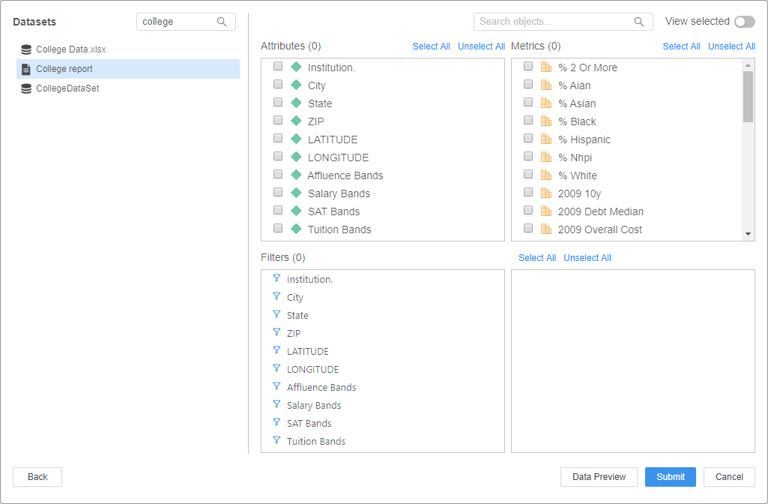This screenshot has height=504, width=768.
Task: Click Unselect All for Metrics
Action: point(731,46)
